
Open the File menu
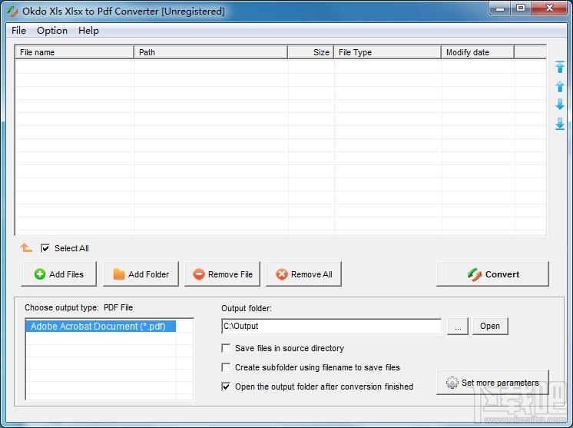[18, 31]
